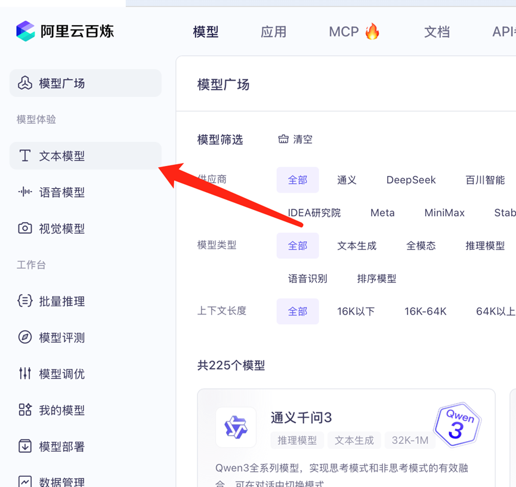Click the 批量推理 braces icon
Viewport: 516px width, 487px height.
(25, 301)
